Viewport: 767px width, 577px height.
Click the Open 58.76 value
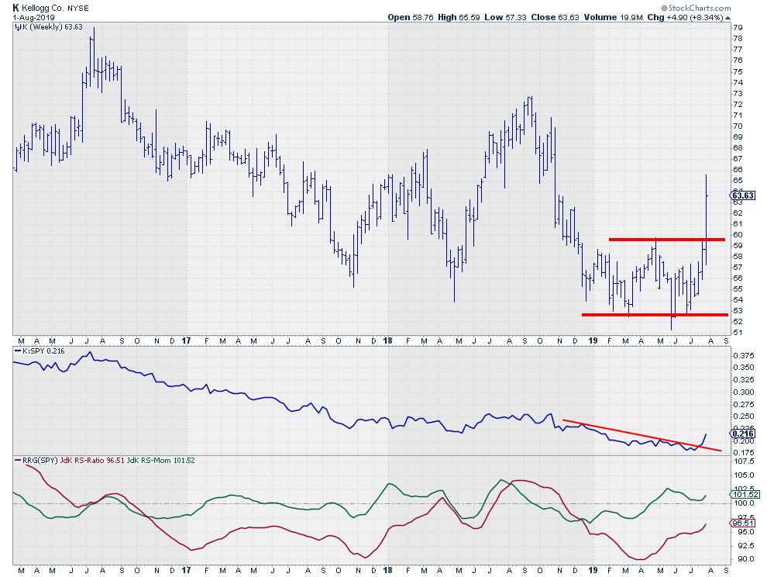tap(411, 17)
